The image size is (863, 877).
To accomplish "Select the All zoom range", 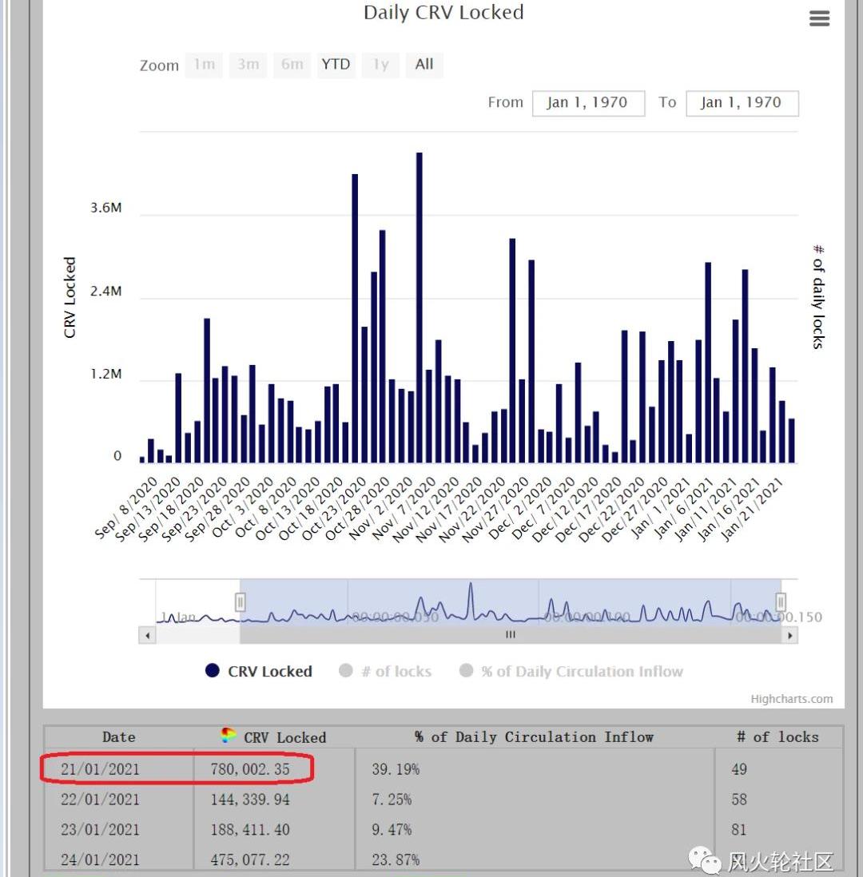I will tap(424, 65).
